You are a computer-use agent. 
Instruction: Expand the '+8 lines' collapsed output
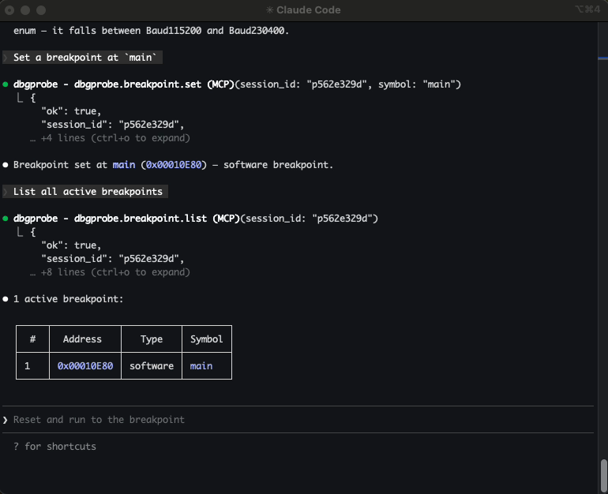tap(110, 272)
